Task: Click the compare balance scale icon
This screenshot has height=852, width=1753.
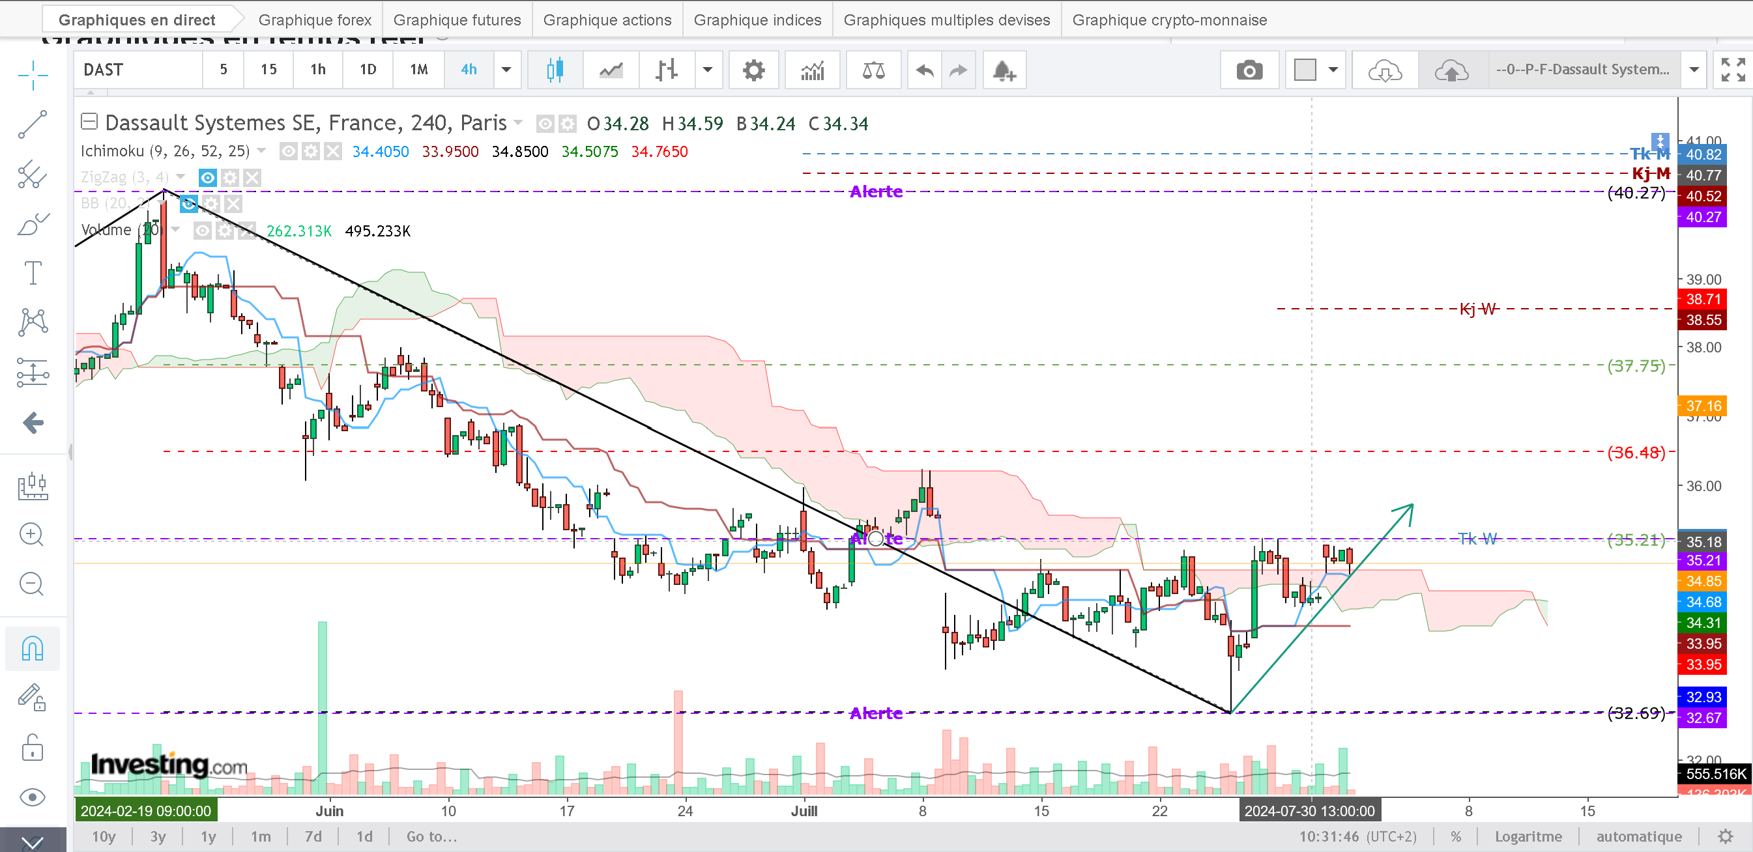Action: pyautogui.click(x=873, y=70)
